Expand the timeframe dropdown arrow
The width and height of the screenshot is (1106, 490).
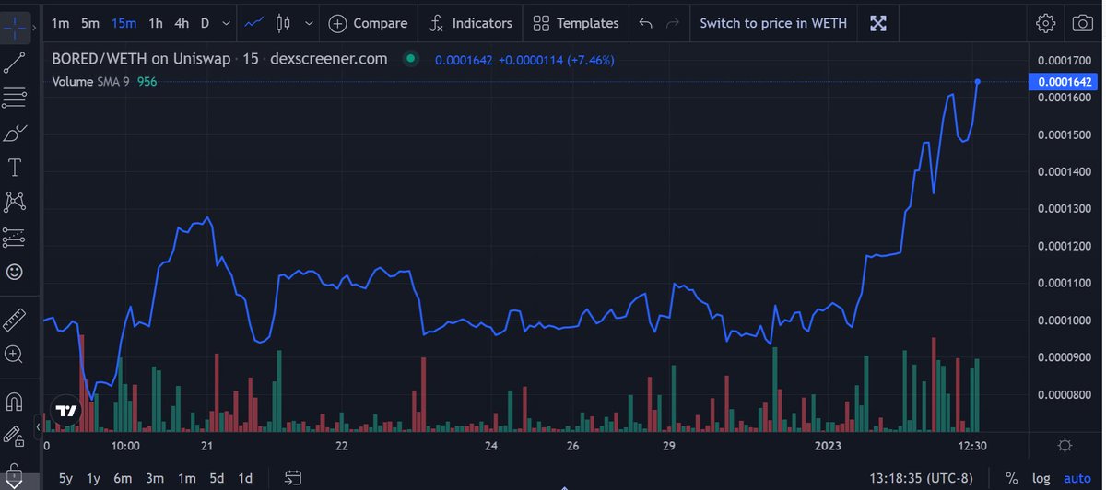pos(225,23)
